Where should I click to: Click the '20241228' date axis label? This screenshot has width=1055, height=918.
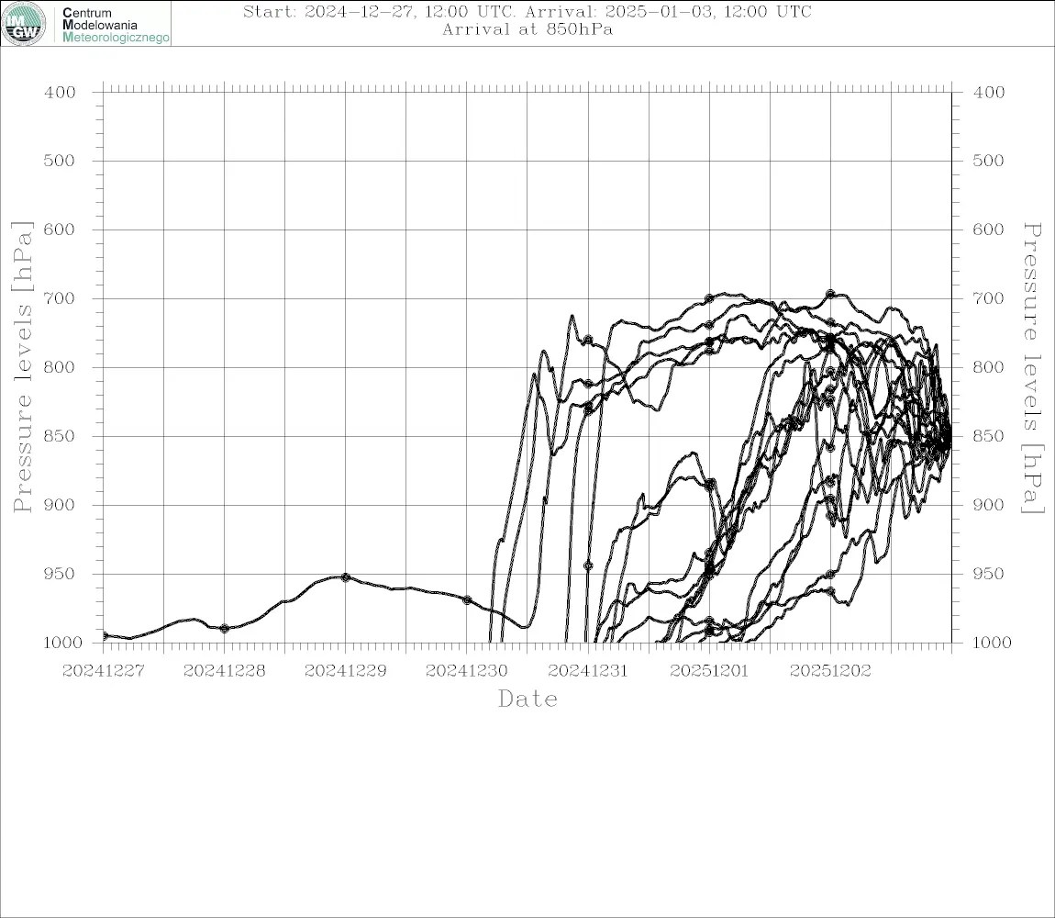pyautogui.click(x=225, y=671)
